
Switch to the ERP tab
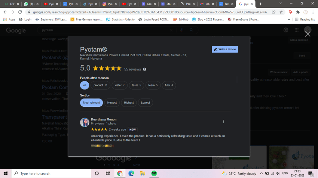coord(12,4)
